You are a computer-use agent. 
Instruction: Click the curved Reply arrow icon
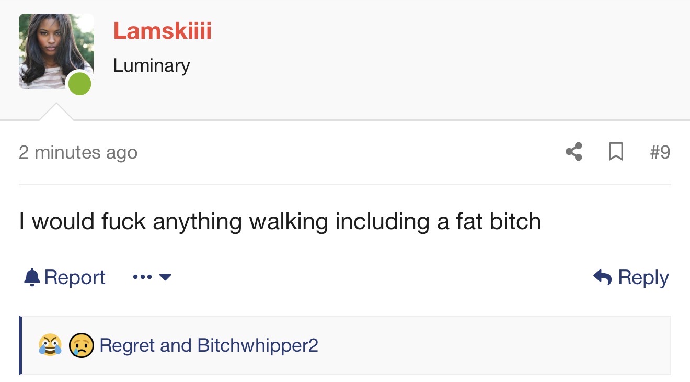click(x=603, y=277)
